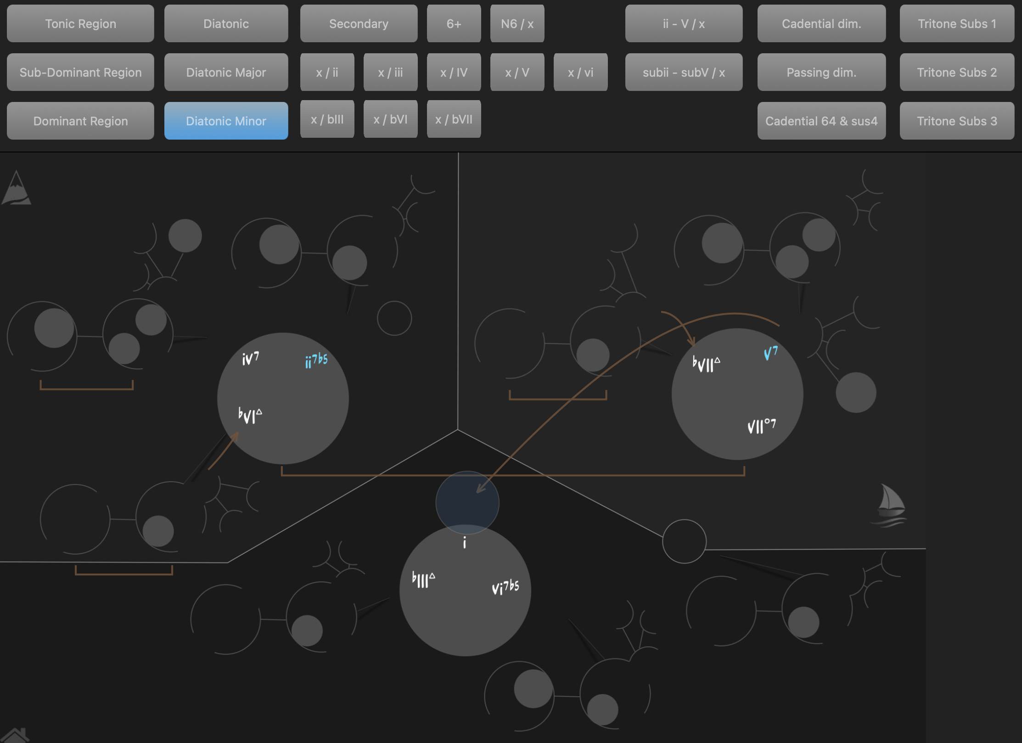Click the vi7b5 chord label
The width and height of the screenshot is (1022, 743).
point(505,587)
